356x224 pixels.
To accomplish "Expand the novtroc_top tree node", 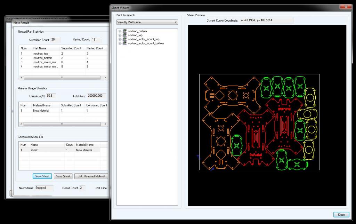I will (x=120, y=35).
